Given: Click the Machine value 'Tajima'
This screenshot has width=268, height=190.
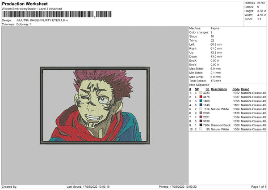Looking at the screenshot, I should (x=215, y=28).
